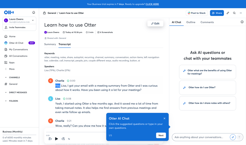Play the audio recording
246x145 pixels.
(57, 139)
